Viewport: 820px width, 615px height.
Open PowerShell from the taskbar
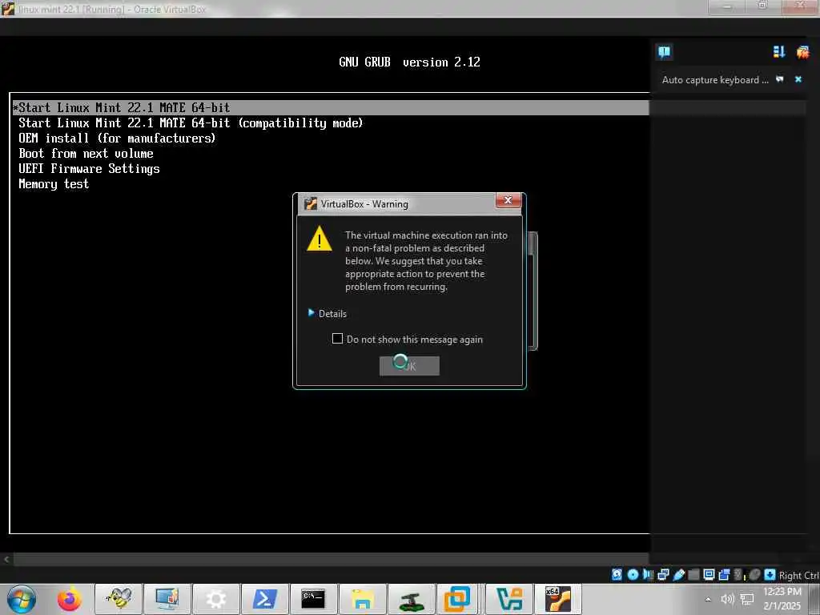coord(264,599)
